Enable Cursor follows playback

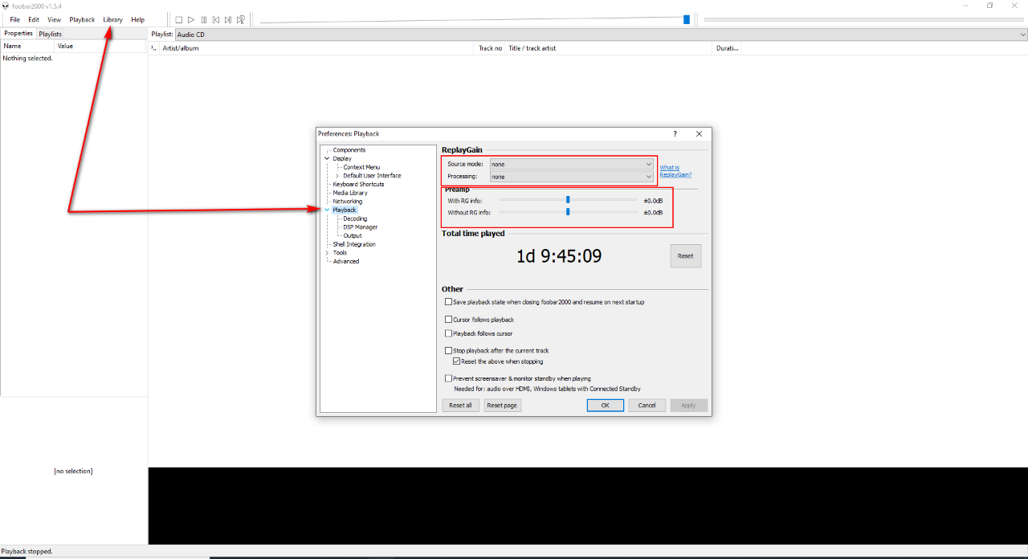[x=449, y=320]
